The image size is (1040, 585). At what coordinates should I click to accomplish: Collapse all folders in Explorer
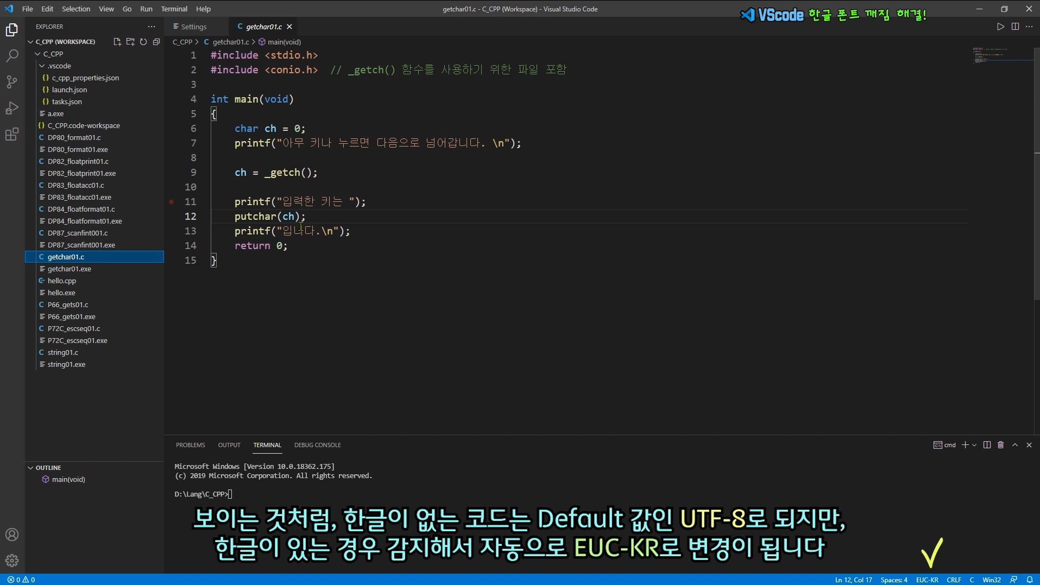click(x=156, y=42)
